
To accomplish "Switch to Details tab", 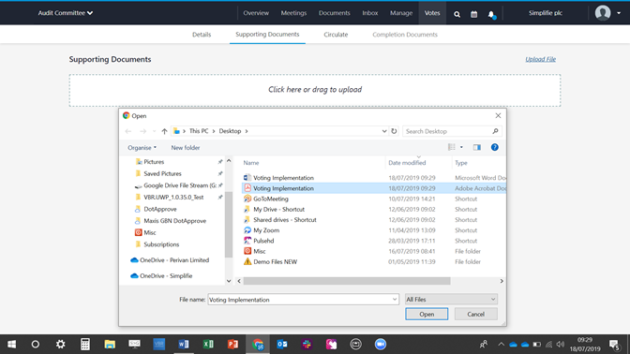I will click(202, 35).
